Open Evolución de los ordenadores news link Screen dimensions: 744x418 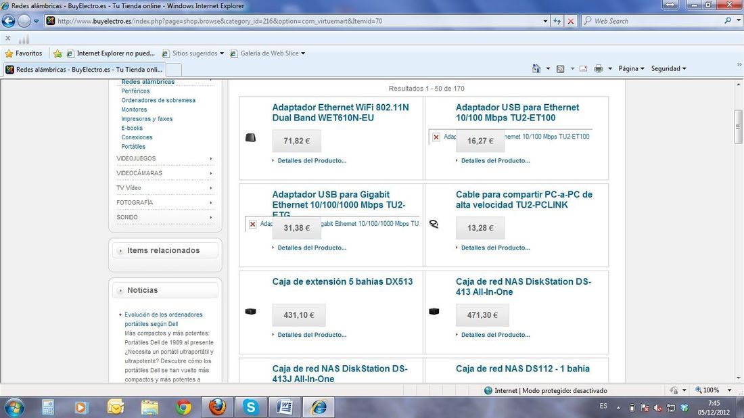point(163,319)
